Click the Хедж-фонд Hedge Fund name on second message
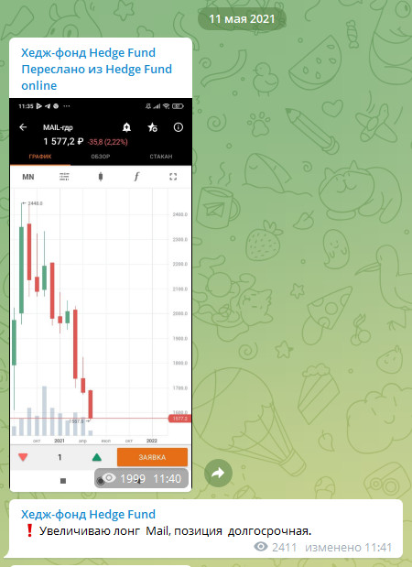This screenshot has width=412, height=567. tap(88, 514)
